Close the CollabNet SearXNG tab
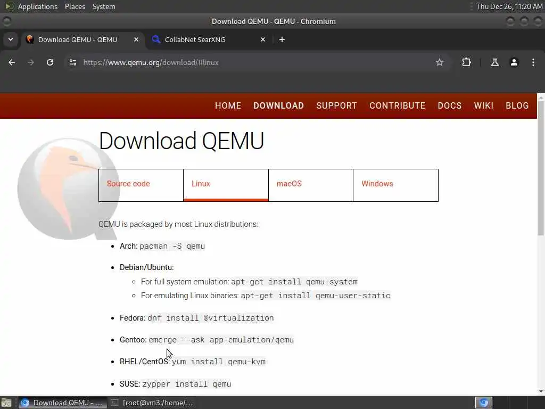545x409 pixels. 263,39
